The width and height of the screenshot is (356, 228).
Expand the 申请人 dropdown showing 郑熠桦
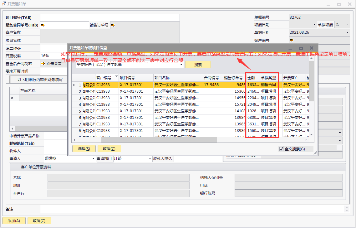coord(93,159)
